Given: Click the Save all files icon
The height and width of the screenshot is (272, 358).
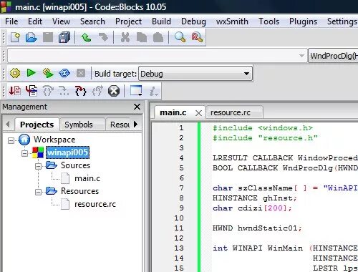Looking at the screenshot, I should (x=64, y=37).
